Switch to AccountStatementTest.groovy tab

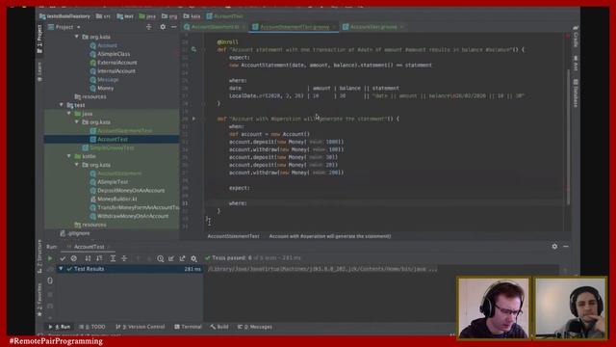point(295,27)
